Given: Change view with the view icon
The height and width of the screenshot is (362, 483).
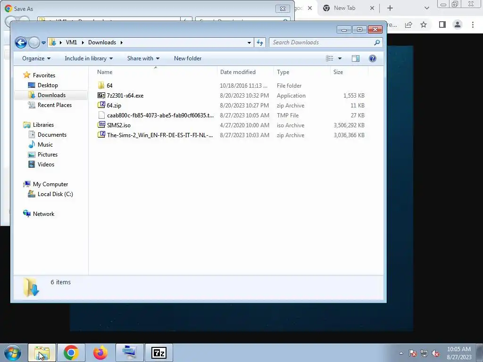Looking at the screenshot, I should point(329,58).
